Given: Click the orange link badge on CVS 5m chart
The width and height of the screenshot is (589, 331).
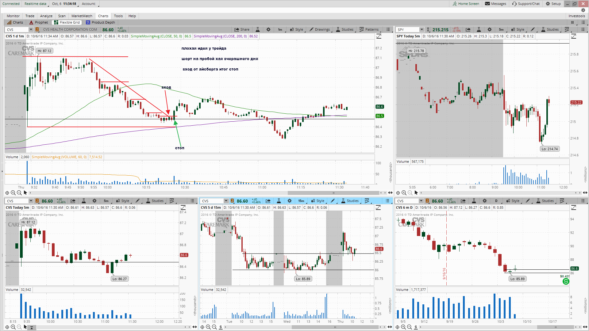Looking at the screenshot, I should (x=37, y=201).
